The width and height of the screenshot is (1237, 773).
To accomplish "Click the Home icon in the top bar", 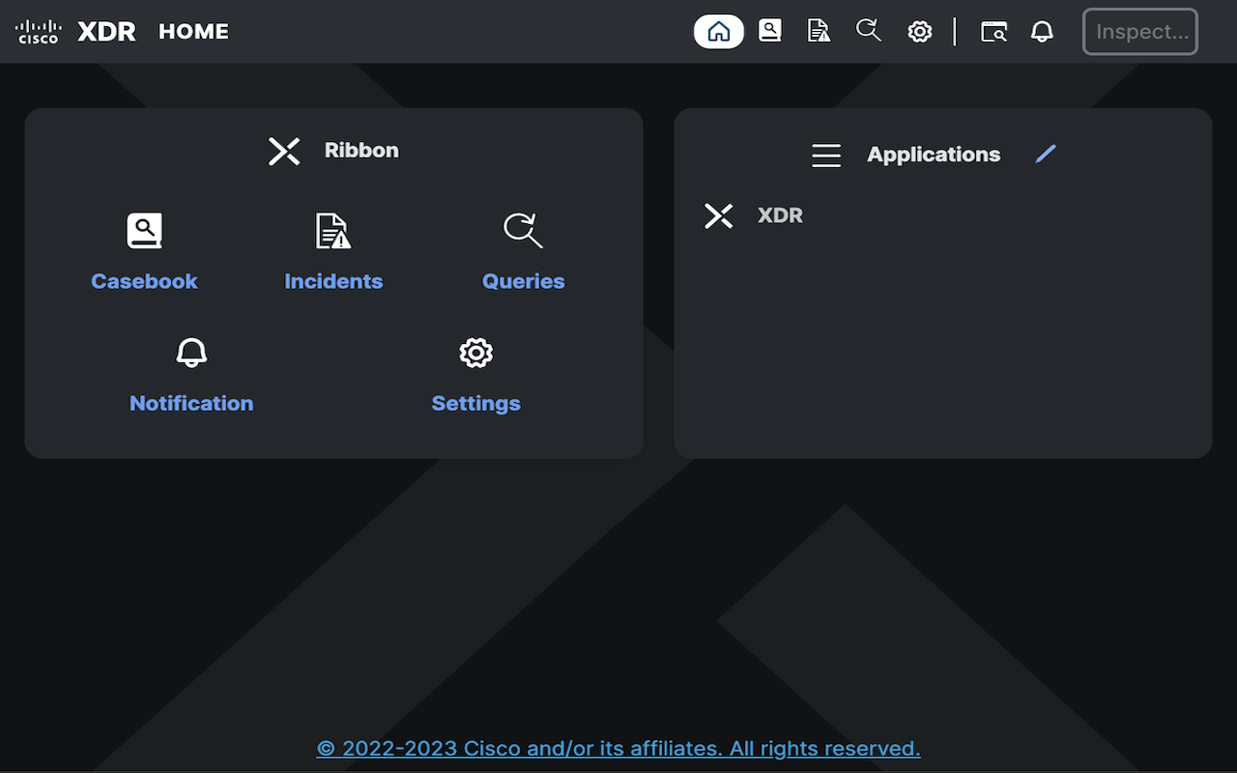I will pos(719,31).
